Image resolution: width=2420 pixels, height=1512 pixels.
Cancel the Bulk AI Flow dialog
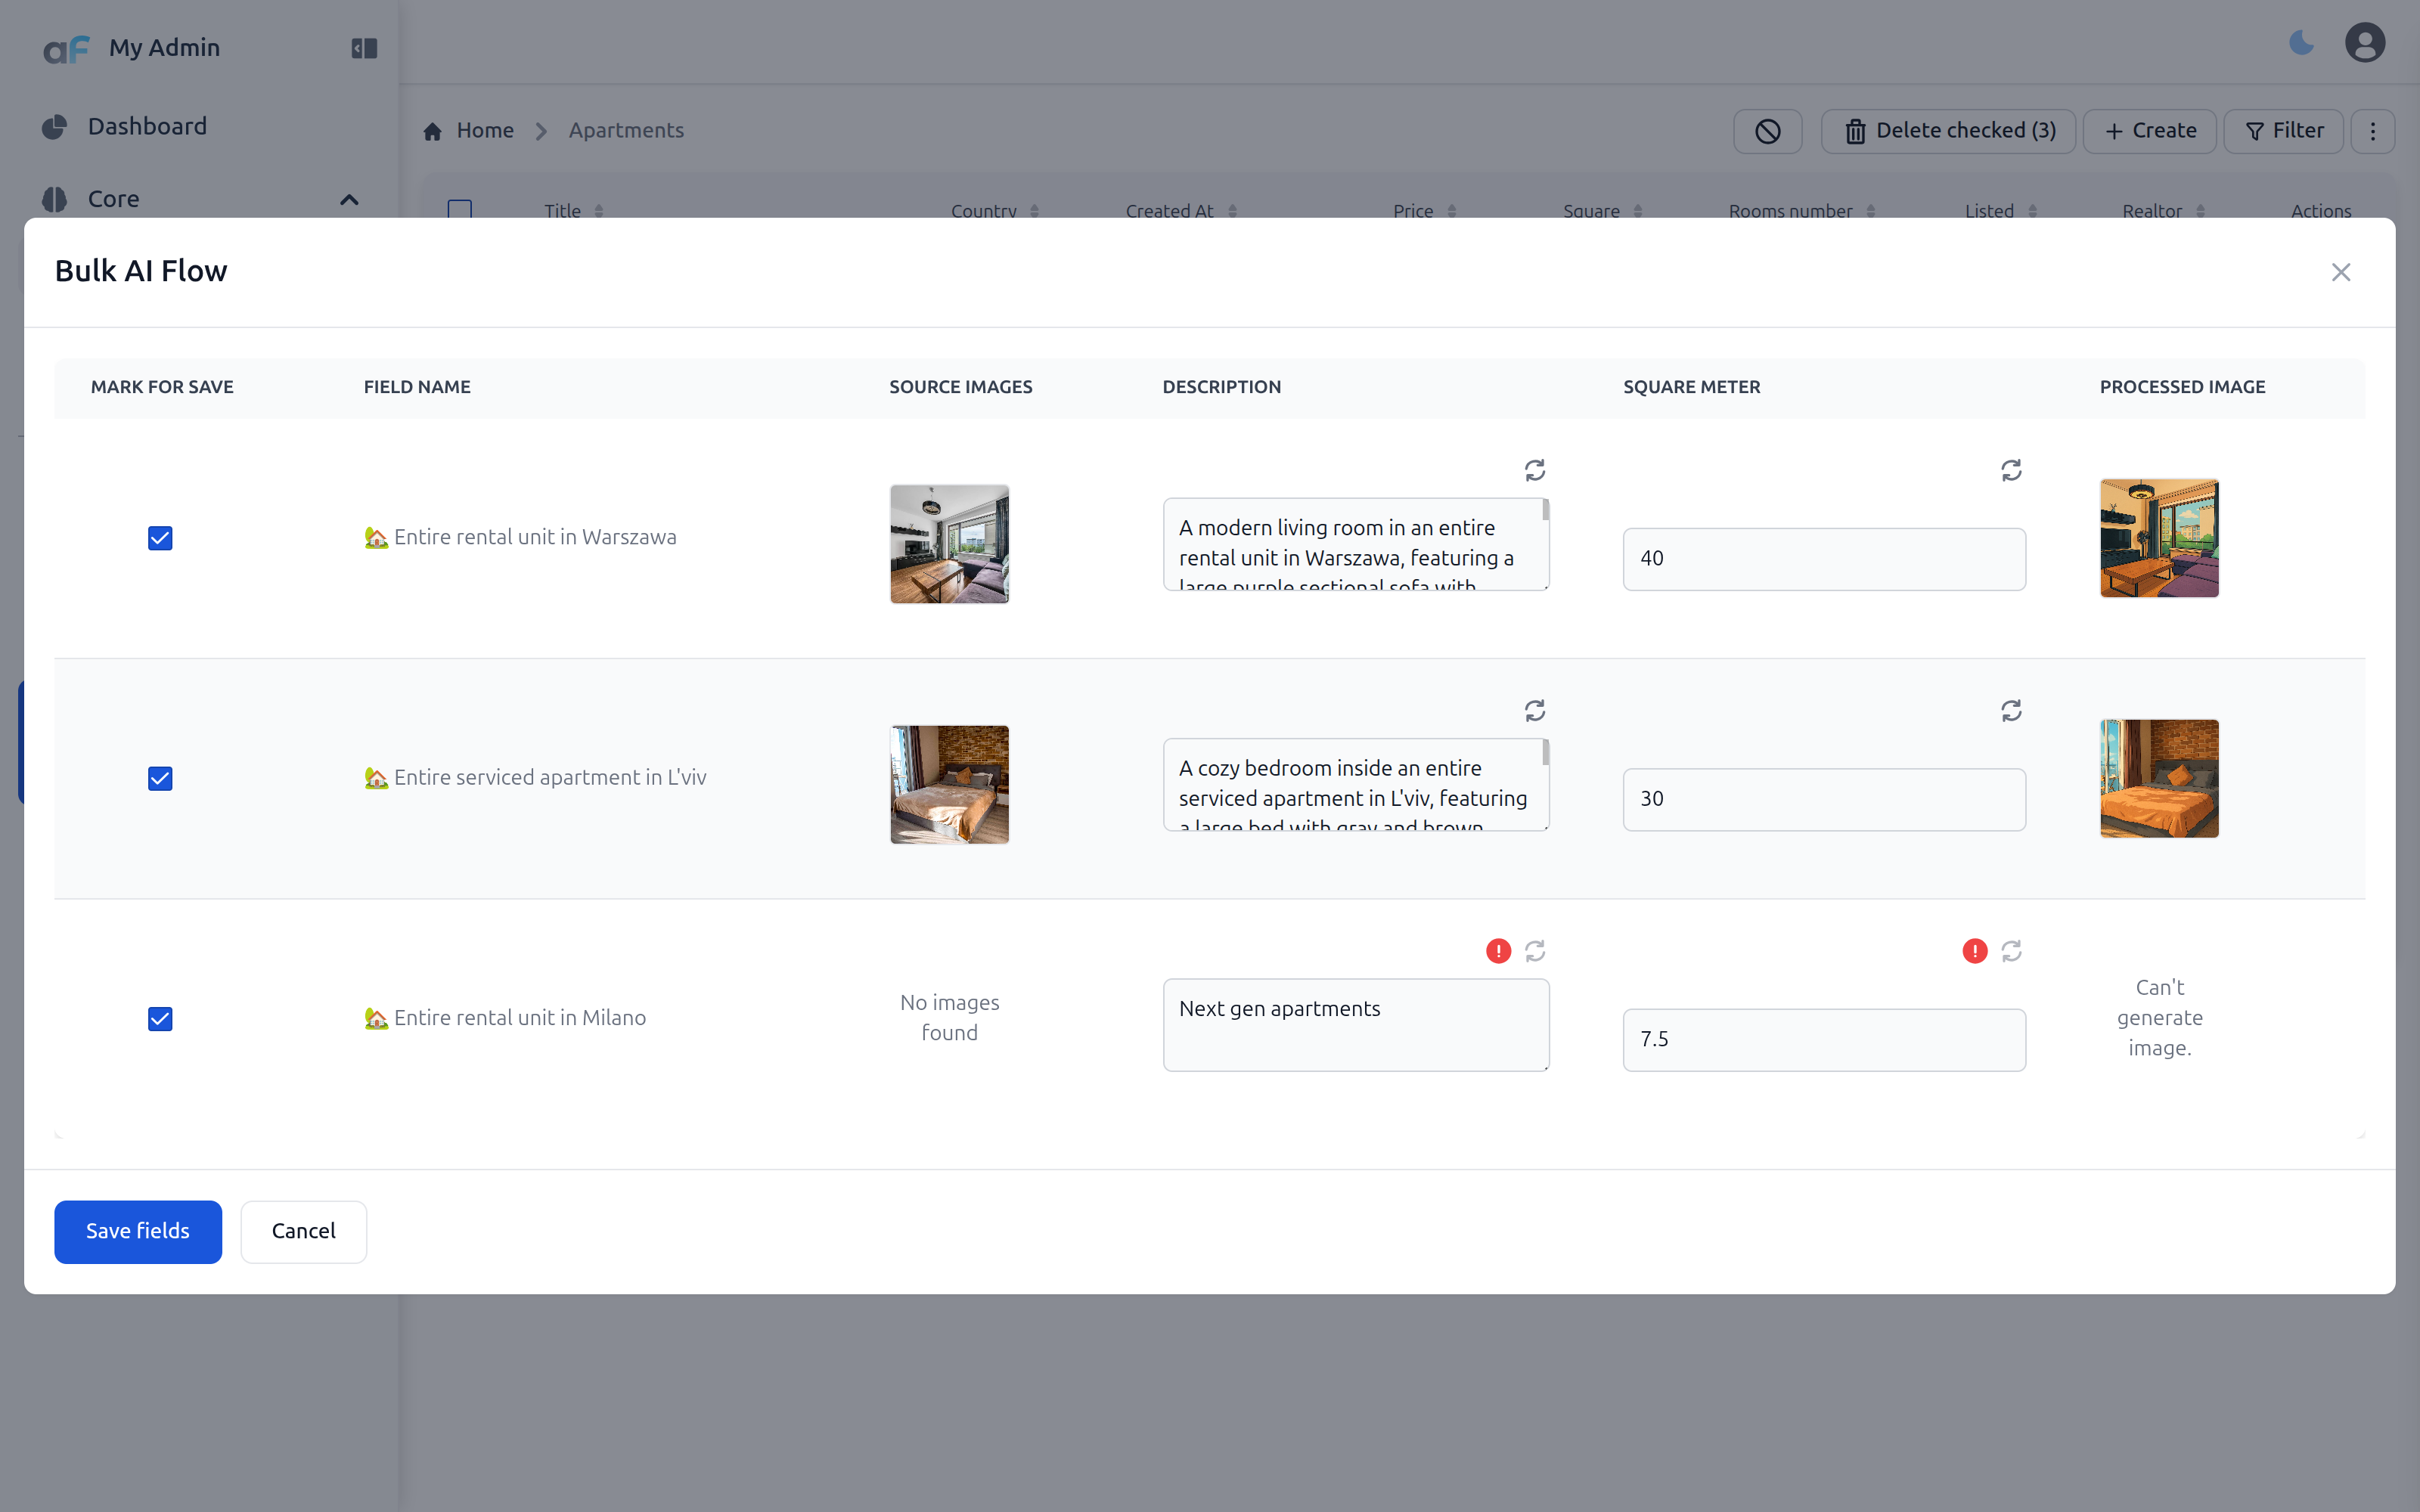pyautogui.click(x=303, y=1231)
